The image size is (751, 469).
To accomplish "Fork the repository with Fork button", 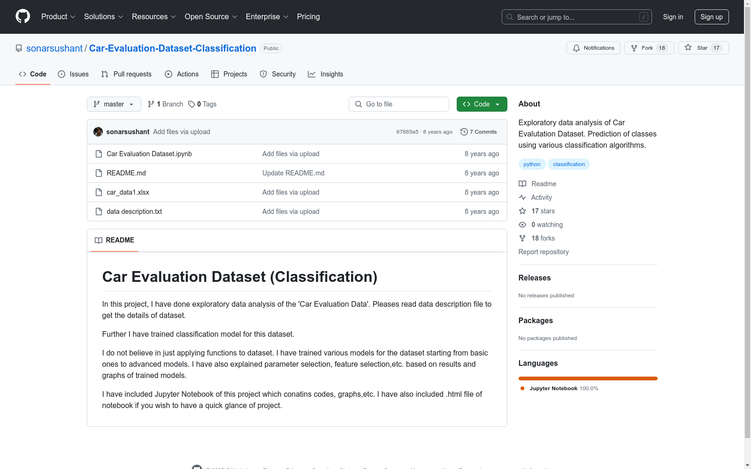I will point(650,48).
